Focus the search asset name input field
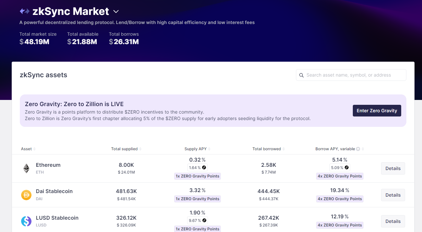This screenshot has height=232, width=422. click(x=351, y=75)
